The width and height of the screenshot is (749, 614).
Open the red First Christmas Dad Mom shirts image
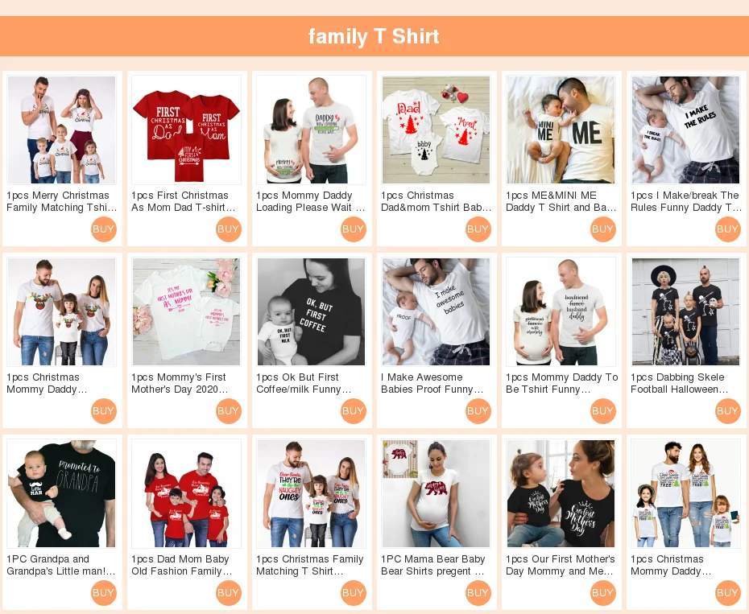186,130
